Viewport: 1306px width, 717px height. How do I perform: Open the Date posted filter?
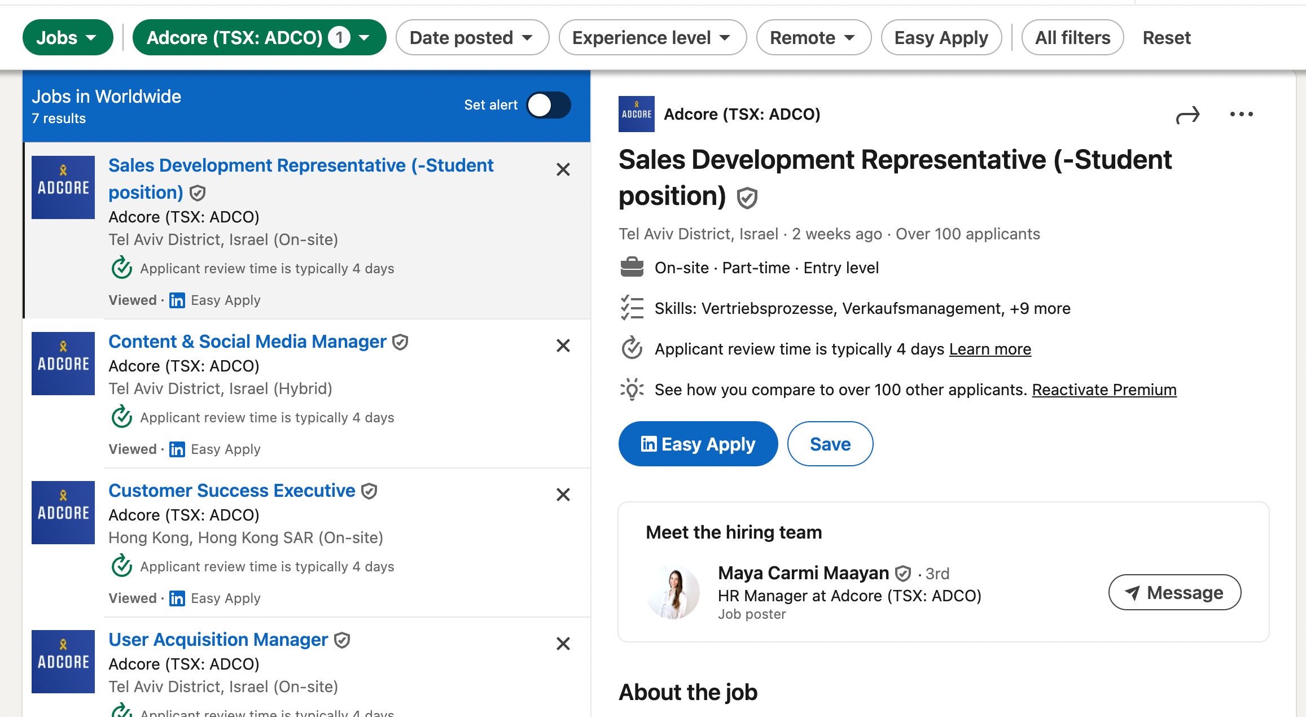point(472,37)
